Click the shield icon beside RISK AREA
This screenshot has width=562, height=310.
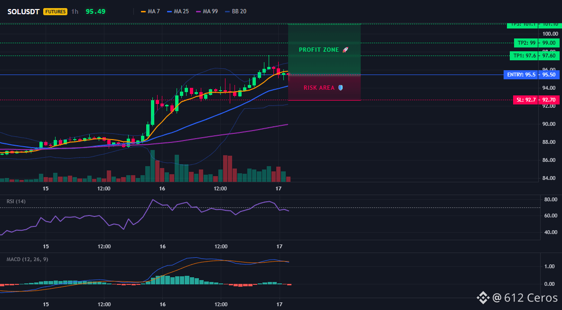[340, 87]
